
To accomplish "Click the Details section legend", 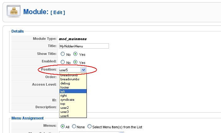I will coord(18,31).
